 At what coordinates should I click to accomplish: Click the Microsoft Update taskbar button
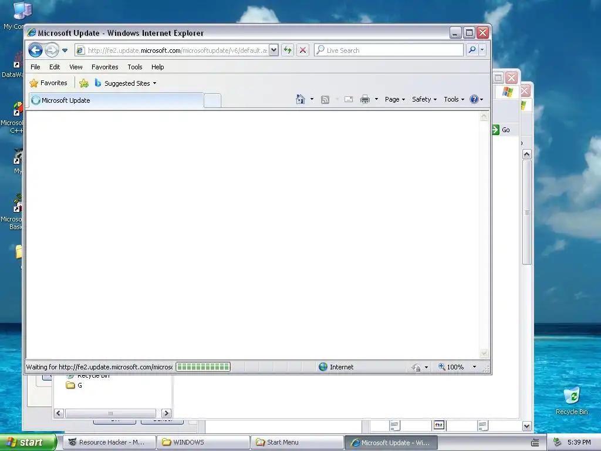tap(391, 442)
